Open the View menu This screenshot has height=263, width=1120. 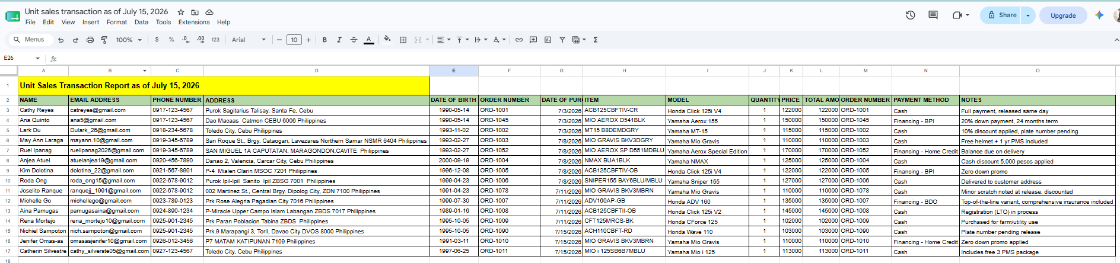click(68, 22)
